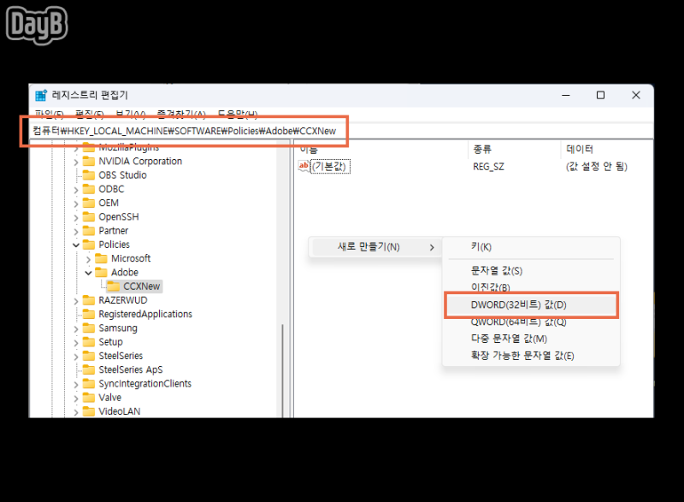Minimize the Registry Editor window

click(x=566, y=95)
